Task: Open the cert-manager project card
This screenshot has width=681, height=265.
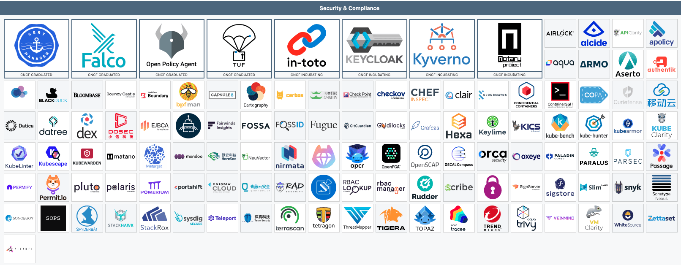Action: (36, 49)
